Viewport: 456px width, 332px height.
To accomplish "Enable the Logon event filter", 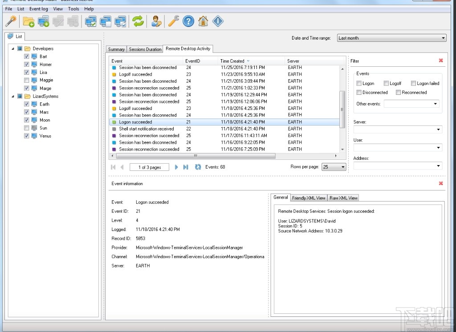I will tap(359, 83).
